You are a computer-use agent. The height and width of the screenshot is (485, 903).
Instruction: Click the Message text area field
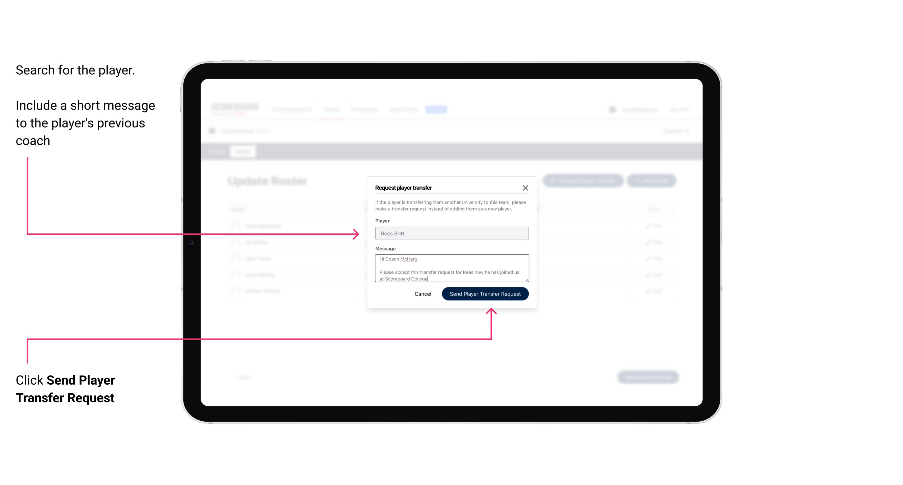click(x=451, y=268)
